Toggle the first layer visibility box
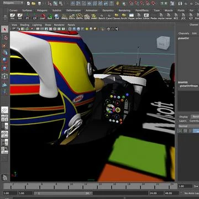 [180, 130]
